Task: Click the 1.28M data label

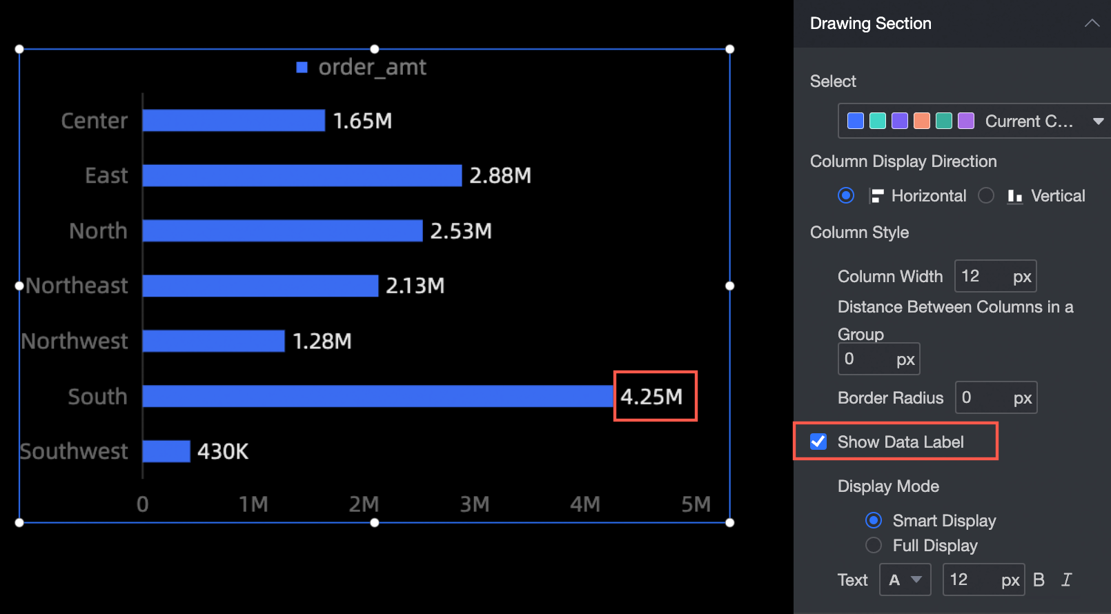Action: pyautogui.click(x=322, y=341)
